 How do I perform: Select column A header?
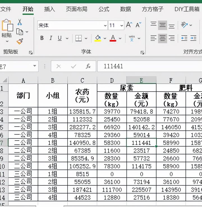[x=23, y=80]
